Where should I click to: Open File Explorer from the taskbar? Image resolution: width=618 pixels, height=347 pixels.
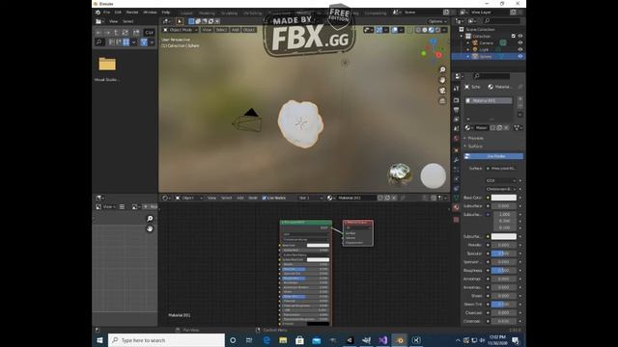coord(283,340)
